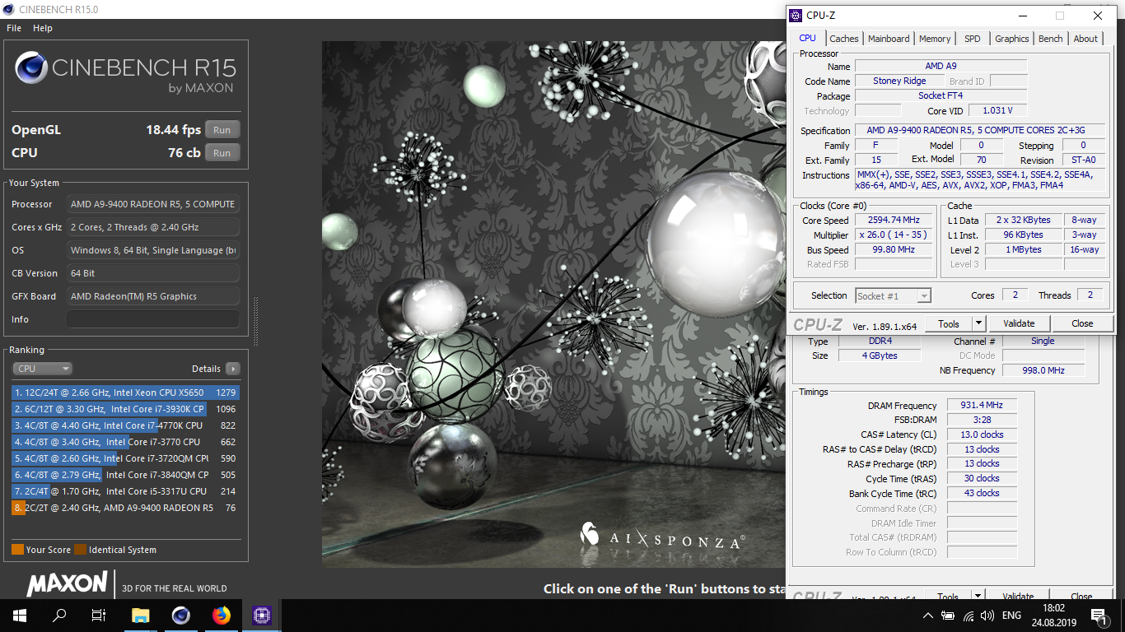The width and height of the screenshot is (1125, 632).
Task: Open the volume tray icon
Action: [987, 616]
